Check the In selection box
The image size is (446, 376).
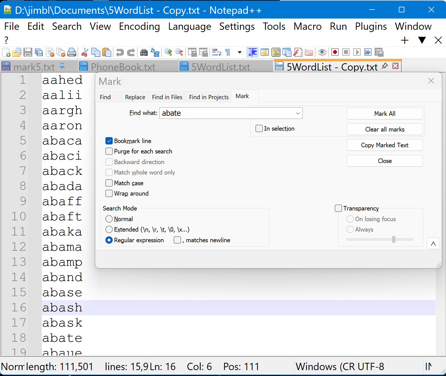click(259, 128)
